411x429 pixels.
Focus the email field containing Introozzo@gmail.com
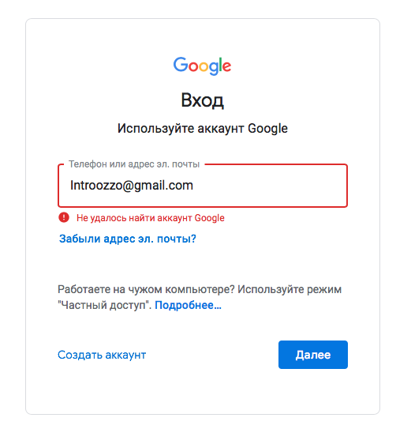pyautogui.click(x=203, y=186)
